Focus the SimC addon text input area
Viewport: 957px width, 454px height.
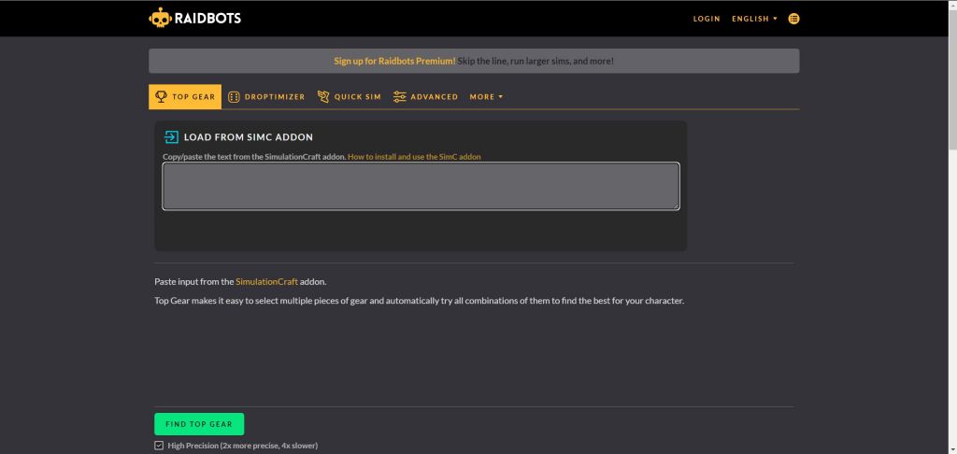pyautogui.click(x=421, y=186)
